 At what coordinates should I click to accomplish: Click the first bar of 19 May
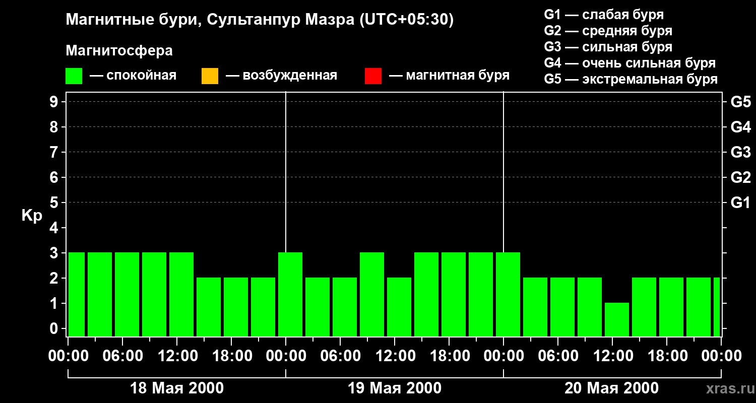pyautogui.click(x=290, y=294)
